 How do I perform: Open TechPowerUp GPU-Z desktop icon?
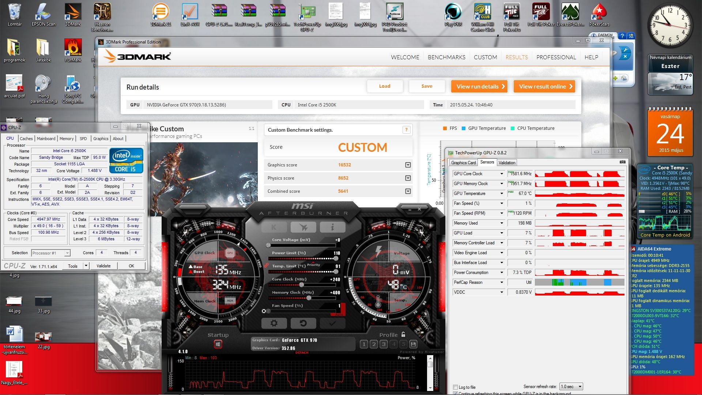[x=307, y=17]
